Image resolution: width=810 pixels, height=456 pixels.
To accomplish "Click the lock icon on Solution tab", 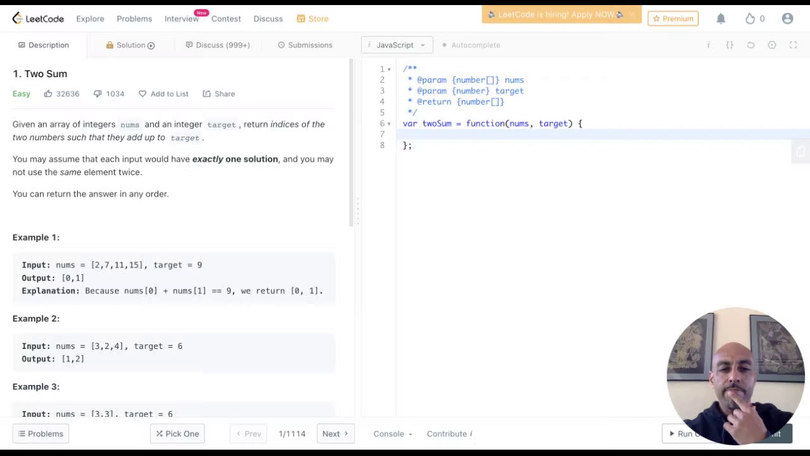I will (109, 45).
